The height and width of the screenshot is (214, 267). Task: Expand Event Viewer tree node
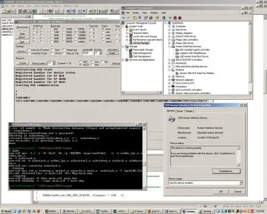[127, 30]
